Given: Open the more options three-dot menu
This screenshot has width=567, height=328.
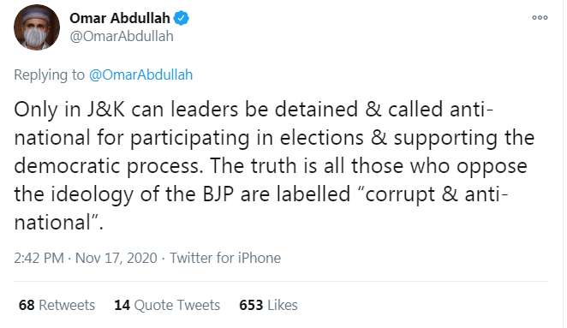Looking at the screenshot, I should pyautogui.click(x=540, y=17).
